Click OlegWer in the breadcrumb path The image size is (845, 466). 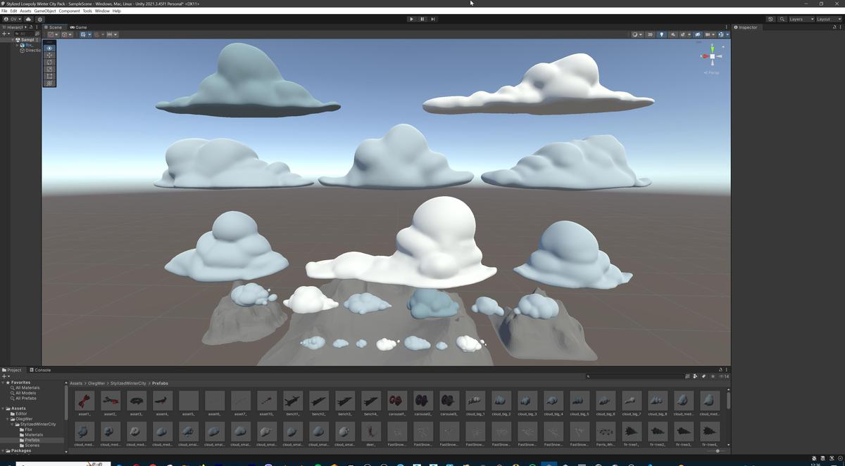97,383
